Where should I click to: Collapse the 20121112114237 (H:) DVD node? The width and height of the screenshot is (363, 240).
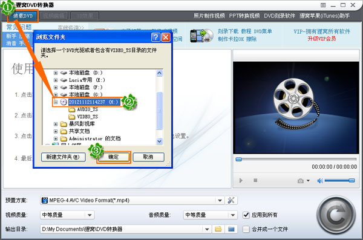(x=56, y=102)
